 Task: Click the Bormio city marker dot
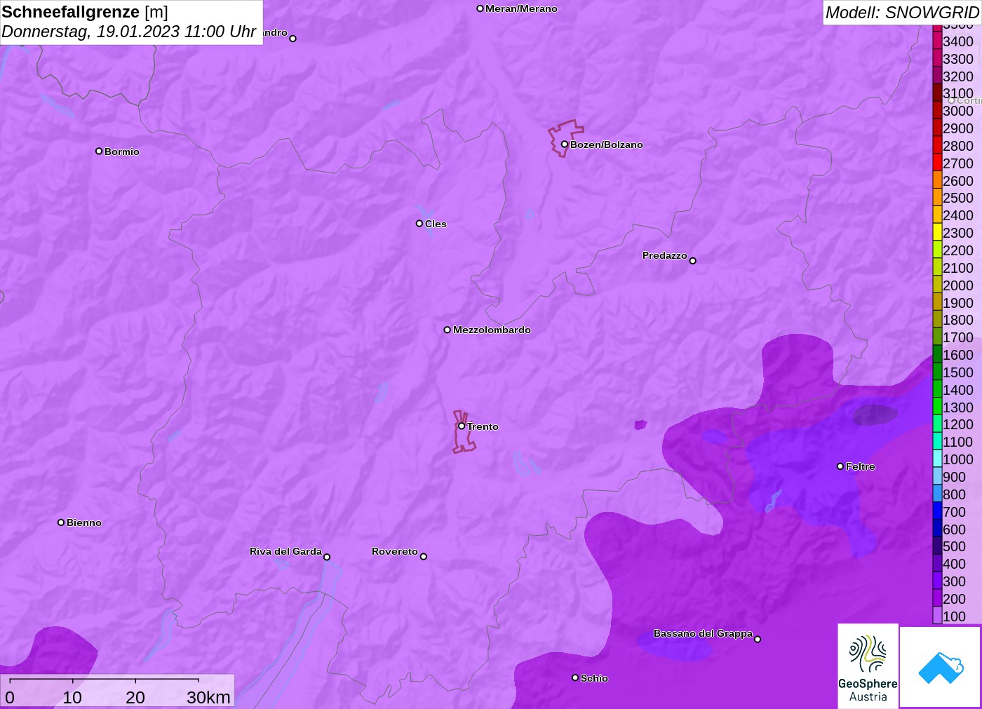click(99, 151)
